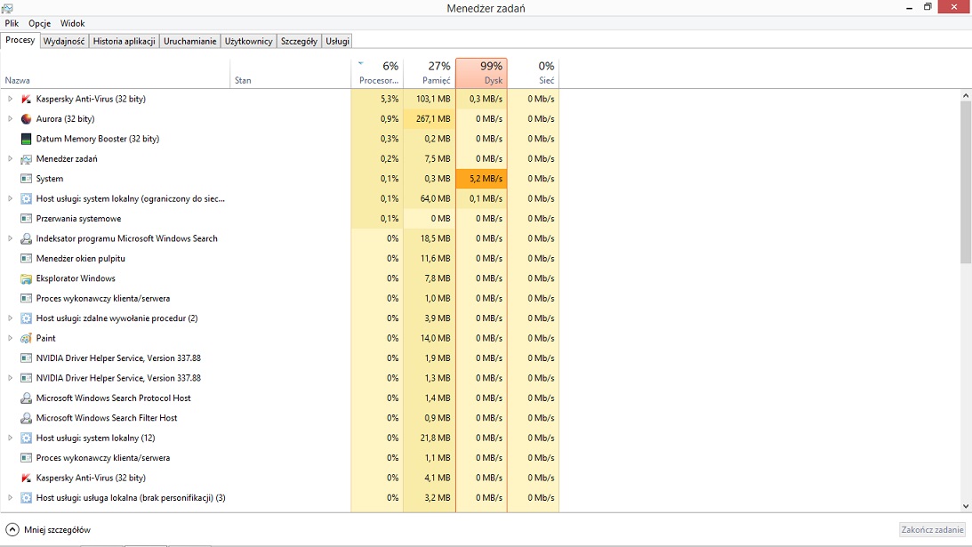Image resolution: width=972 pixels, height=547 pixels.
Task: Click the icon for Host usługi: usługa lokalna
Action: pyautogui.click(x=26, y=497)
